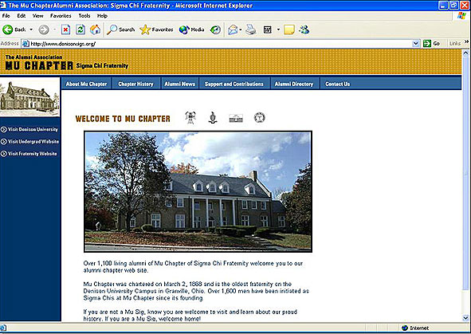The width and height of the screenshot is (471, 334).
Task: Click the Stop toolbar icon
Action: (65, 29)
